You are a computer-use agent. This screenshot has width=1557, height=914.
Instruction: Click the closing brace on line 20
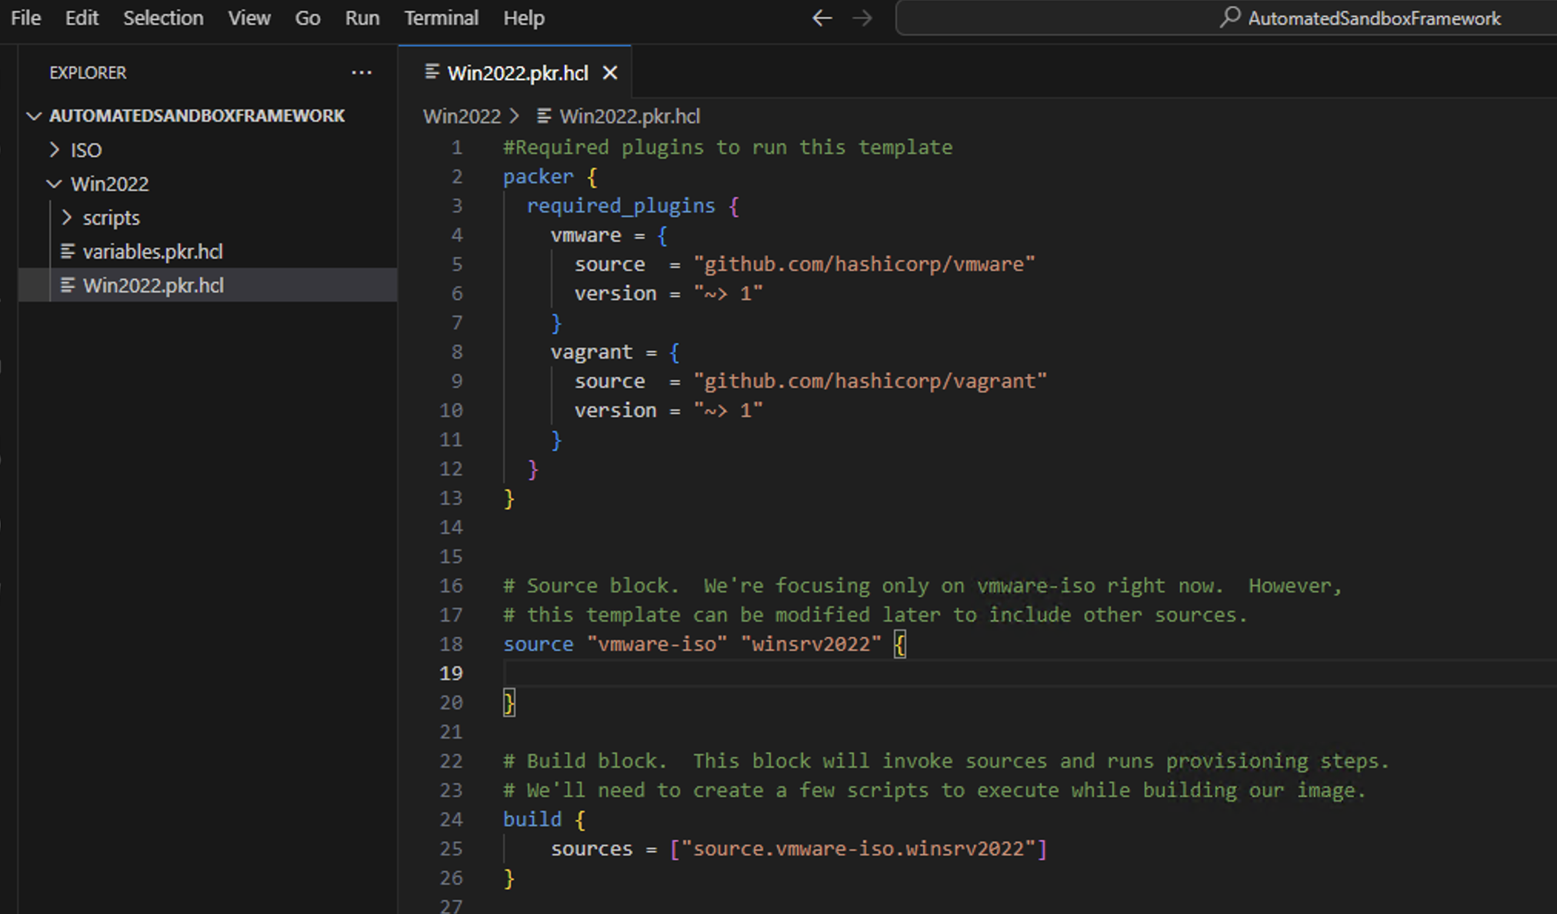click(508, 702)
